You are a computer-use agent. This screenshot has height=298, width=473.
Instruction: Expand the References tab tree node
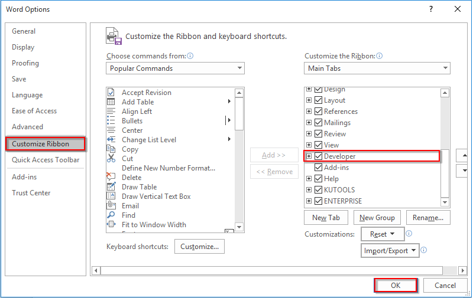(309, 112)
